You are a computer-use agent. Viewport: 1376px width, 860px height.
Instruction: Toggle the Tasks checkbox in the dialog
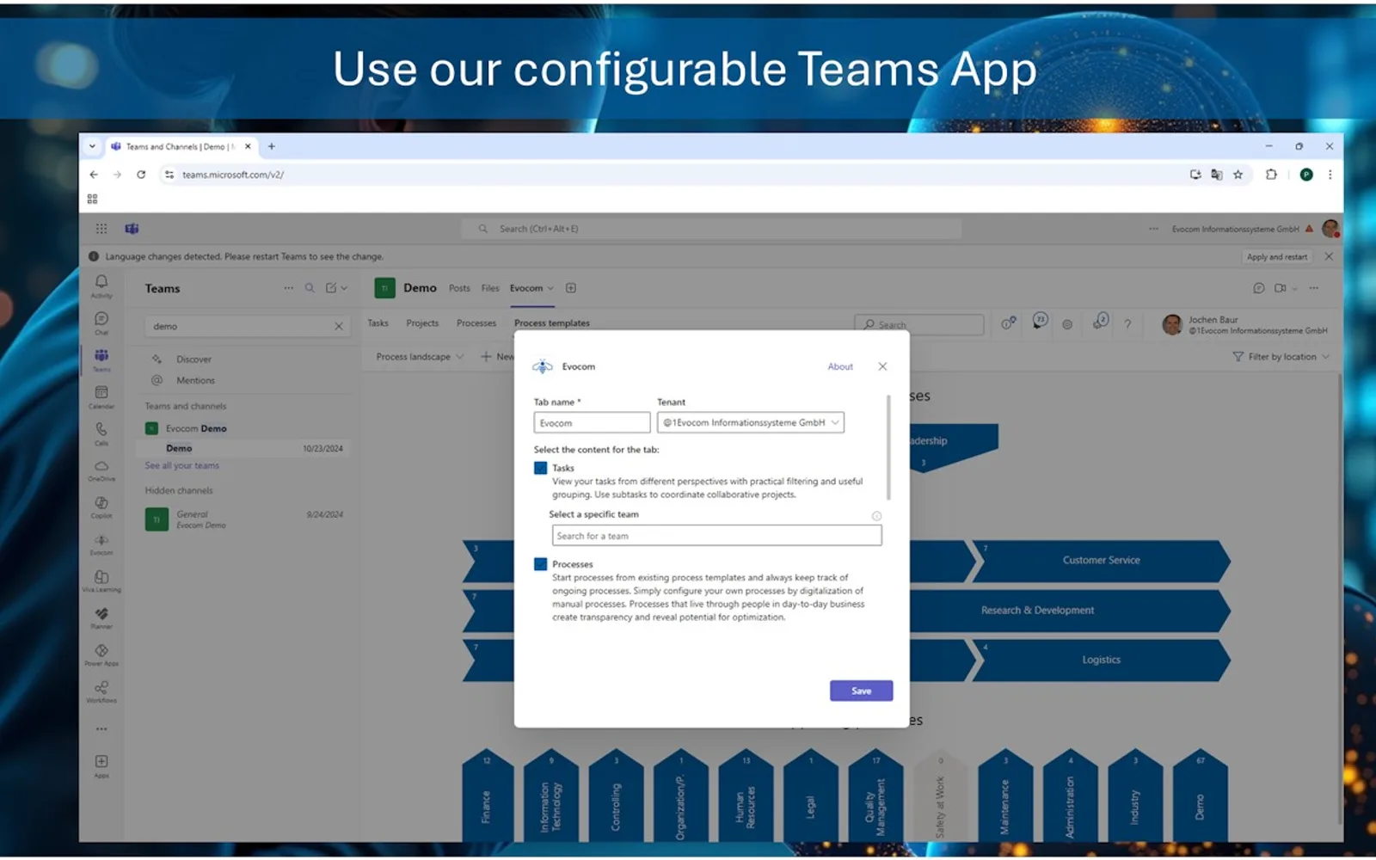tap(540, 468)
